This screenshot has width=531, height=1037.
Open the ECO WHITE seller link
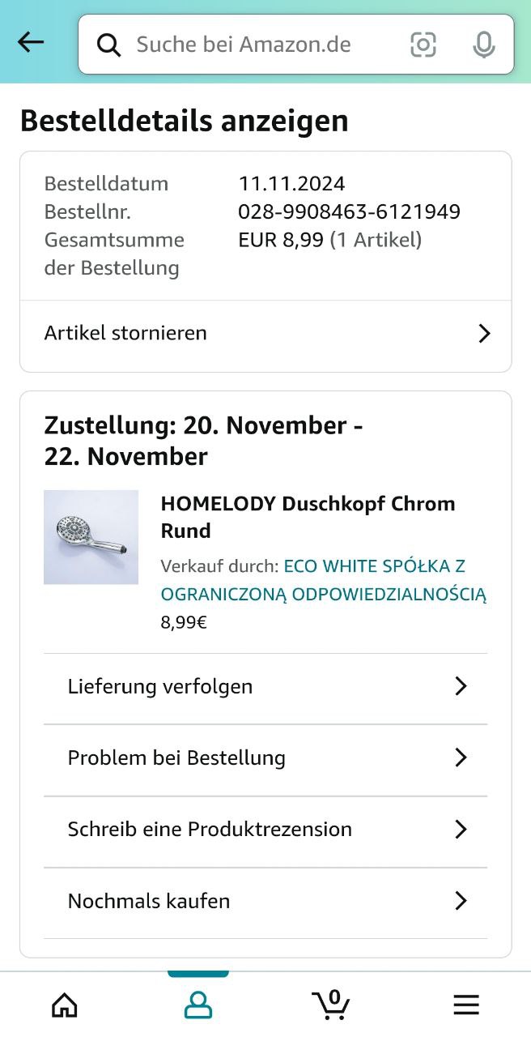pos(324,580)
